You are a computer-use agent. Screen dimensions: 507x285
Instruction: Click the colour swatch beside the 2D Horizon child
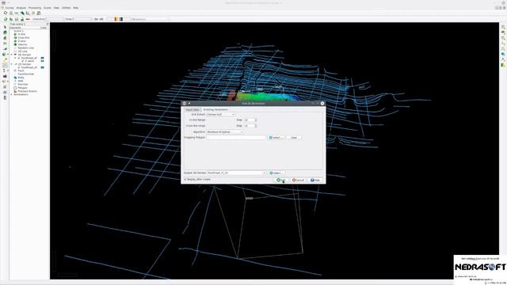[x=42, y=67]
